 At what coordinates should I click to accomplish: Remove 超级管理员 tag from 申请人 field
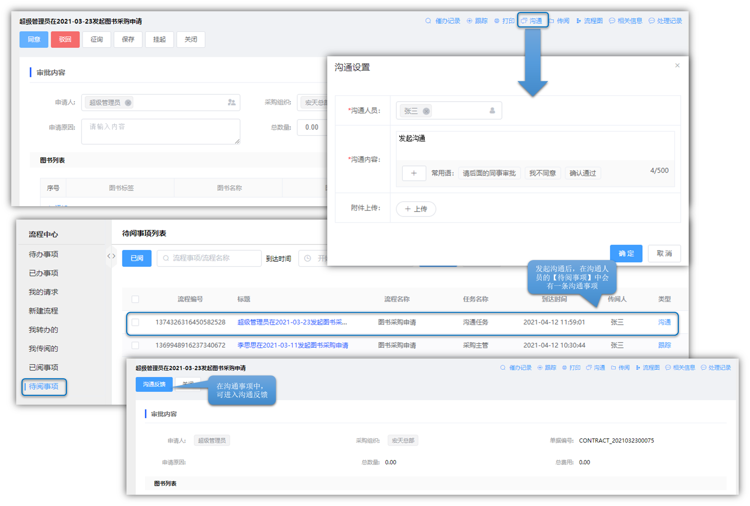tap(128, 103)
